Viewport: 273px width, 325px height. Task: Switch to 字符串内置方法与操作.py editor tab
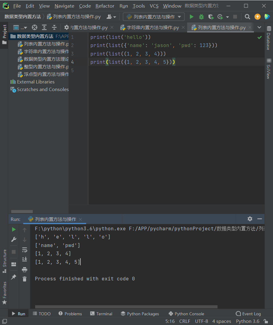[153, 27]
